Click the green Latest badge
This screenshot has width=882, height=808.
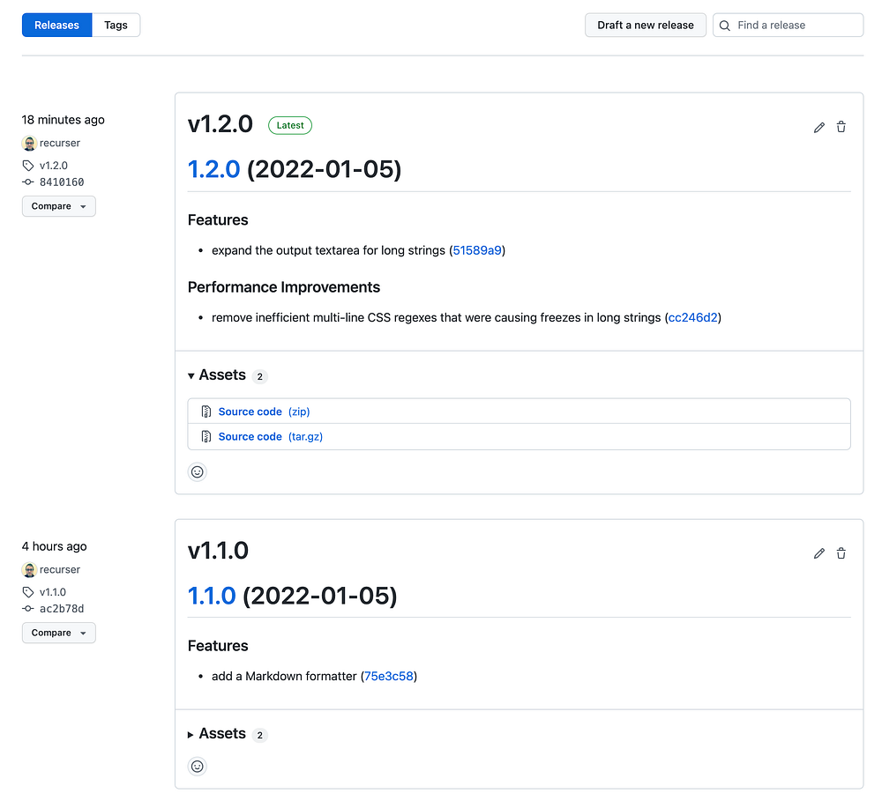[289, 125]
